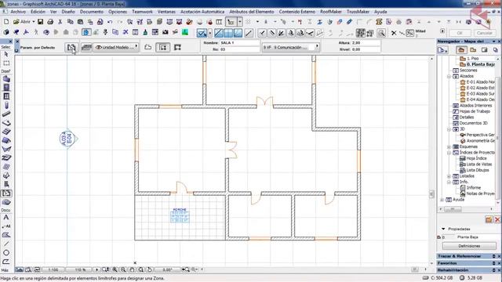Click the Save floppy disk icon
502x282 pixels.
40,22
